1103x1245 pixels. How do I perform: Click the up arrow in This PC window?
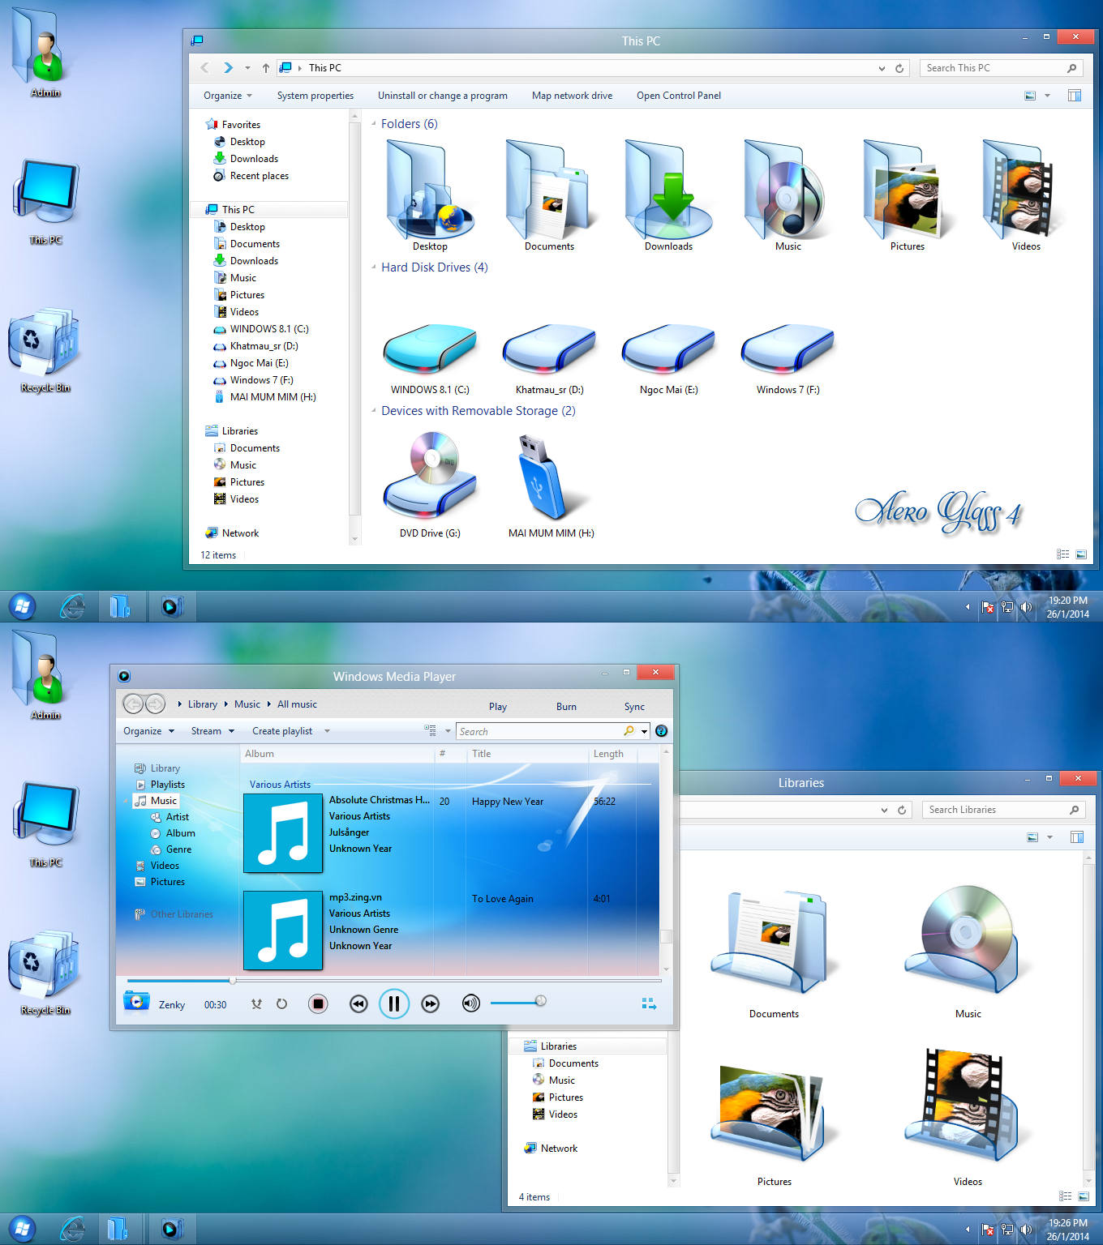click(266, 68)
